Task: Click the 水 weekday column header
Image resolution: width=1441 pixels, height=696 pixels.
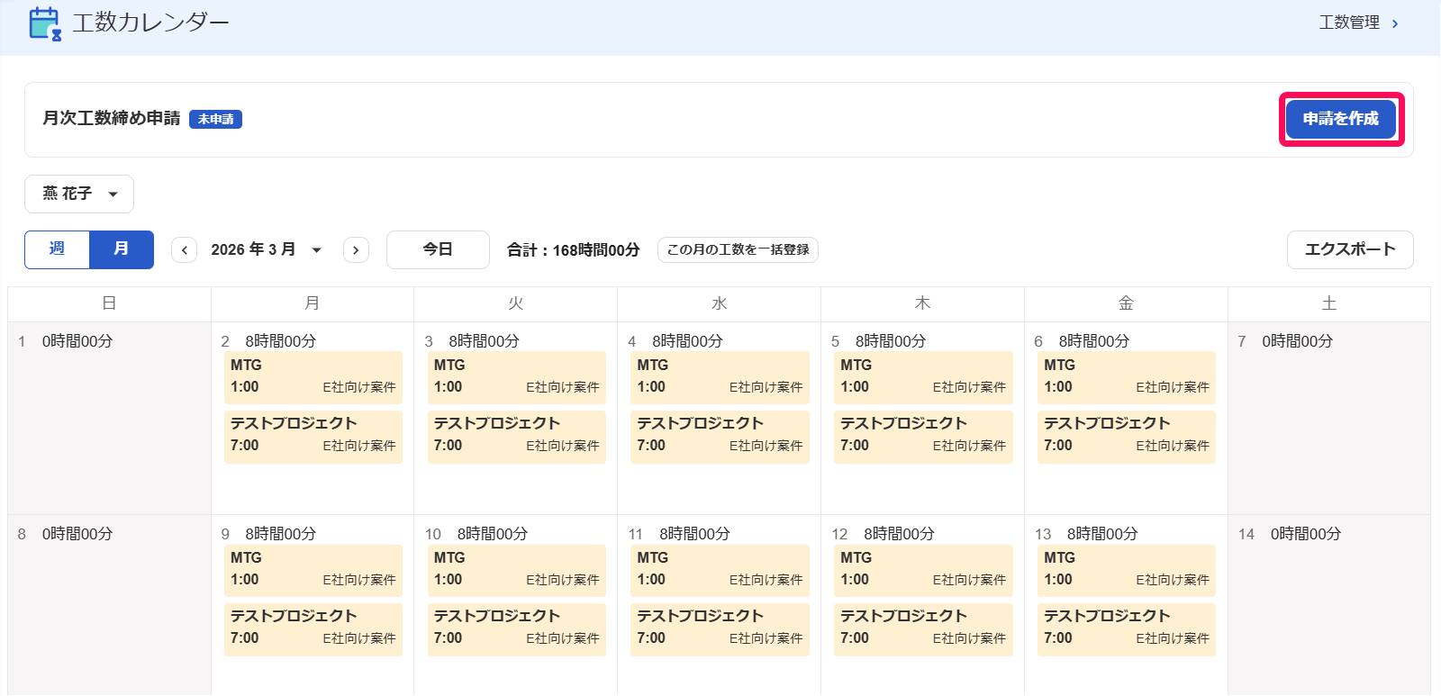Action: pos(720,303)
